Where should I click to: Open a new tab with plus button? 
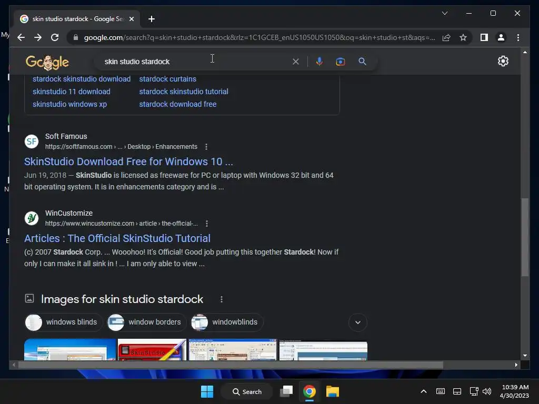151,19
